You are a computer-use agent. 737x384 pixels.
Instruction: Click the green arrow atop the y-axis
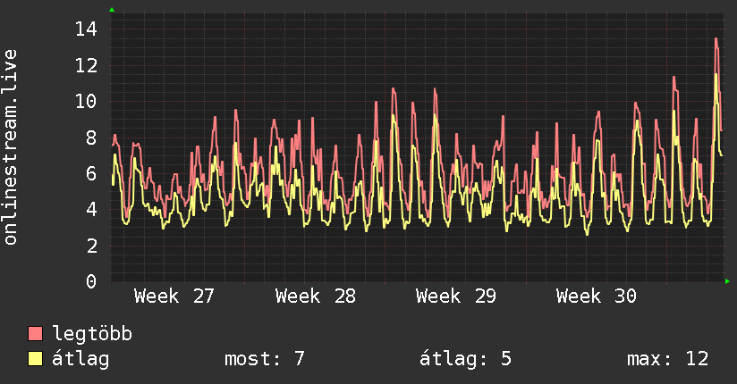(112, 10)
